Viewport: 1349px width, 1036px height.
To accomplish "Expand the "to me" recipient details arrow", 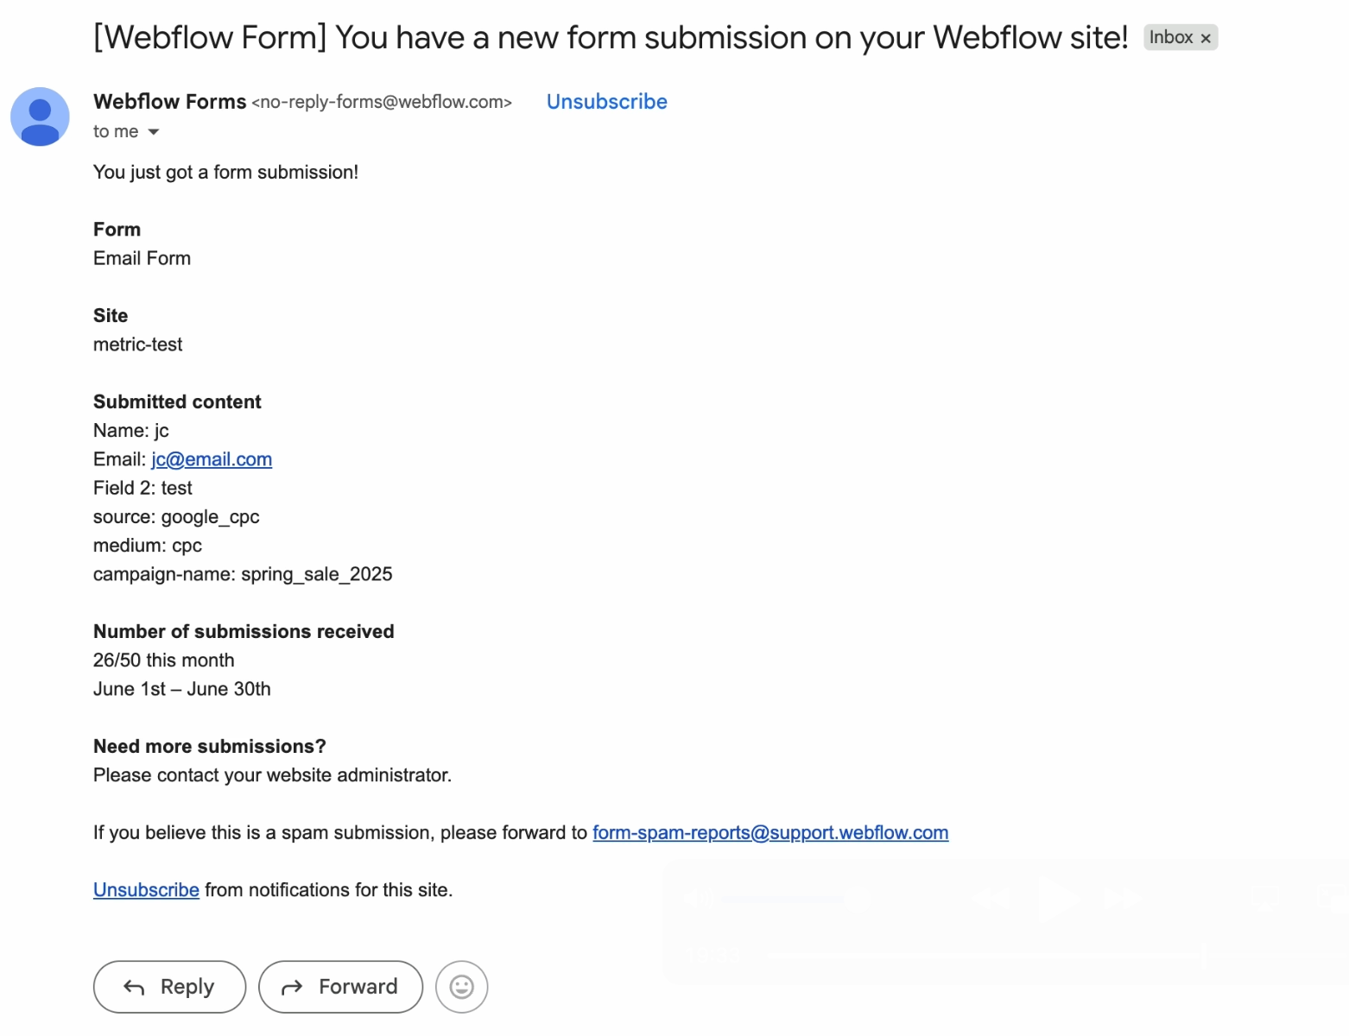I will (x=154, y=132).
